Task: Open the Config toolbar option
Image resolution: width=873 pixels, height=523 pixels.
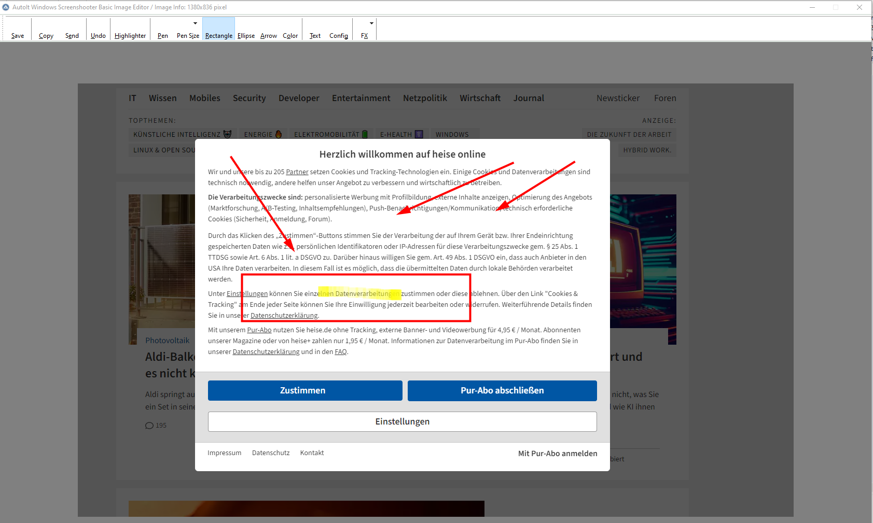Action: click(339, 35)
